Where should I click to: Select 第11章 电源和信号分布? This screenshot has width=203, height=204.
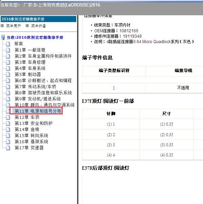click(38, 111)
